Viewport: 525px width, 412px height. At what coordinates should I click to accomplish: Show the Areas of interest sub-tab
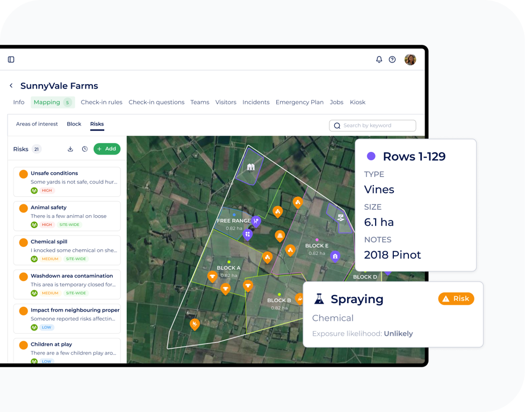(x=37, y=124)
